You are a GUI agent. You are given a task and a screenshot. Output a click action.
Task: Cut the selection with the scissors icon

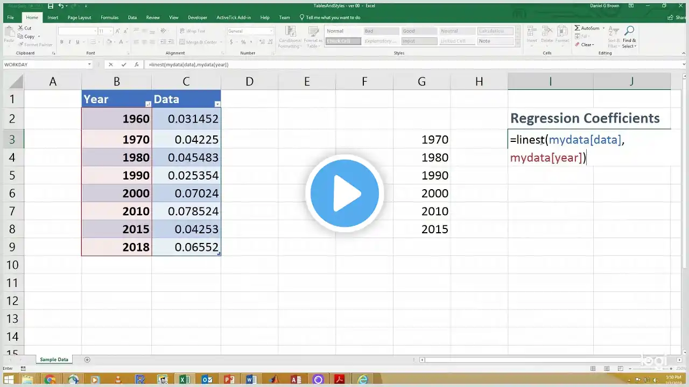[x=25, y=28]
